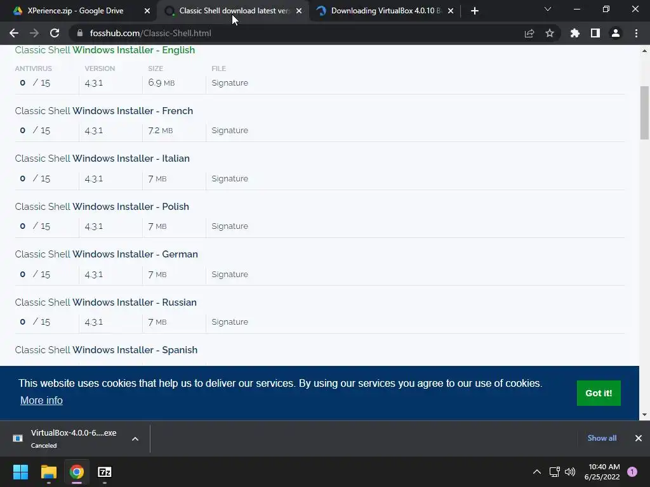Image resolution: width=650 pixels, height=487 pixels.
Task: Switch to Downloading VirtualBox 4.0.10 tab
Action: pos(385,11)
